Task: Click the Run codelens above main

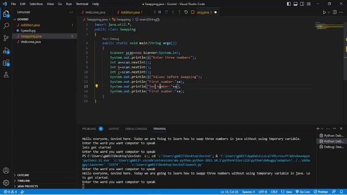Action: pyautogui.click(x=105, y=39)
